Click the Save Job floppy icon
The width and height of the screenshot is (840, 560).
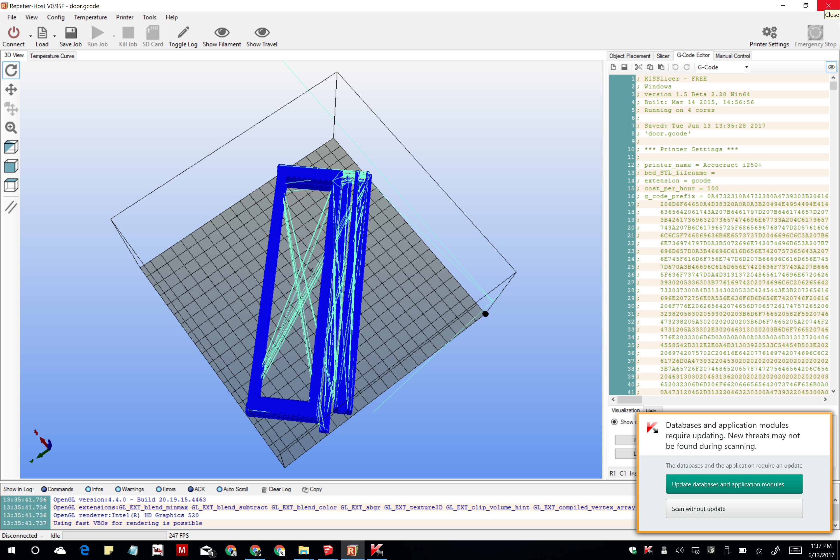click(71, 33)
